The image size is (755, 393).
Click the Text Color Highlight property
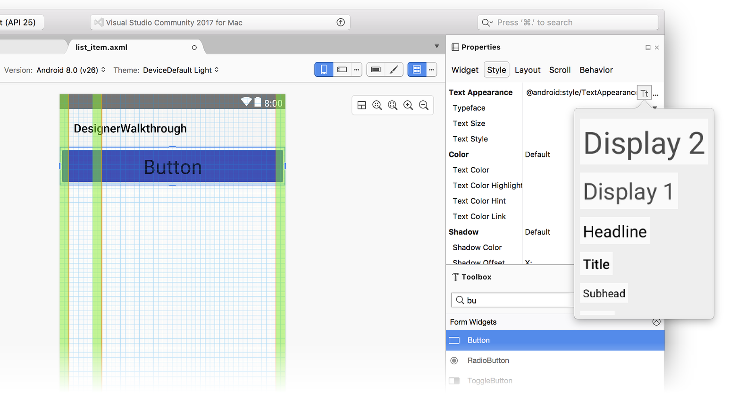(487, 185)
